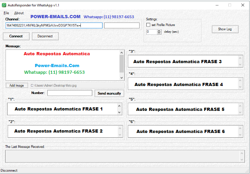Click the empty field beside Channel input
Viewport: 250px width, 174px height.
(122, 25)
